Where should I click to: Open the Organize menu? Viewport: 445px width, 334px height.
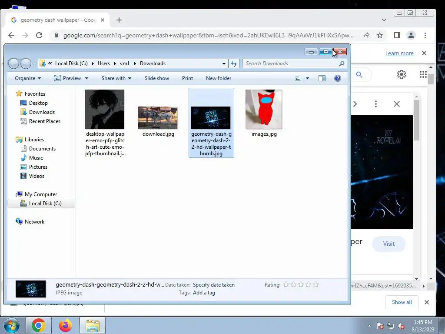coord(28,78)
